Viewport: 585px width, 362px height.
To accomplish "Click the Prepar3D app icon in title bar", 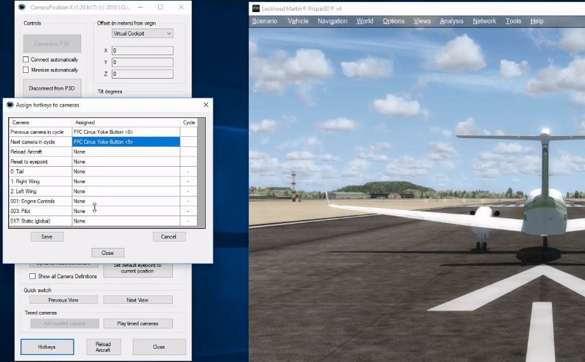I will click(x=255, y=8).
